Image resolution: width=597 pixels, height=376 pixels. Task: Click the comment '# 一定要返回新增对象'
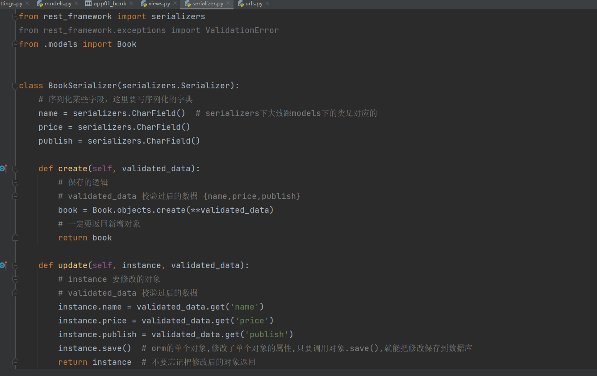[x=99, y=224]
